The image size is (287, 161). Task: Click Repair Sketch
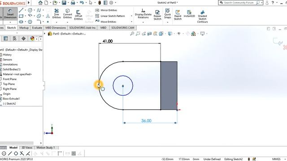tap(157, 15)
